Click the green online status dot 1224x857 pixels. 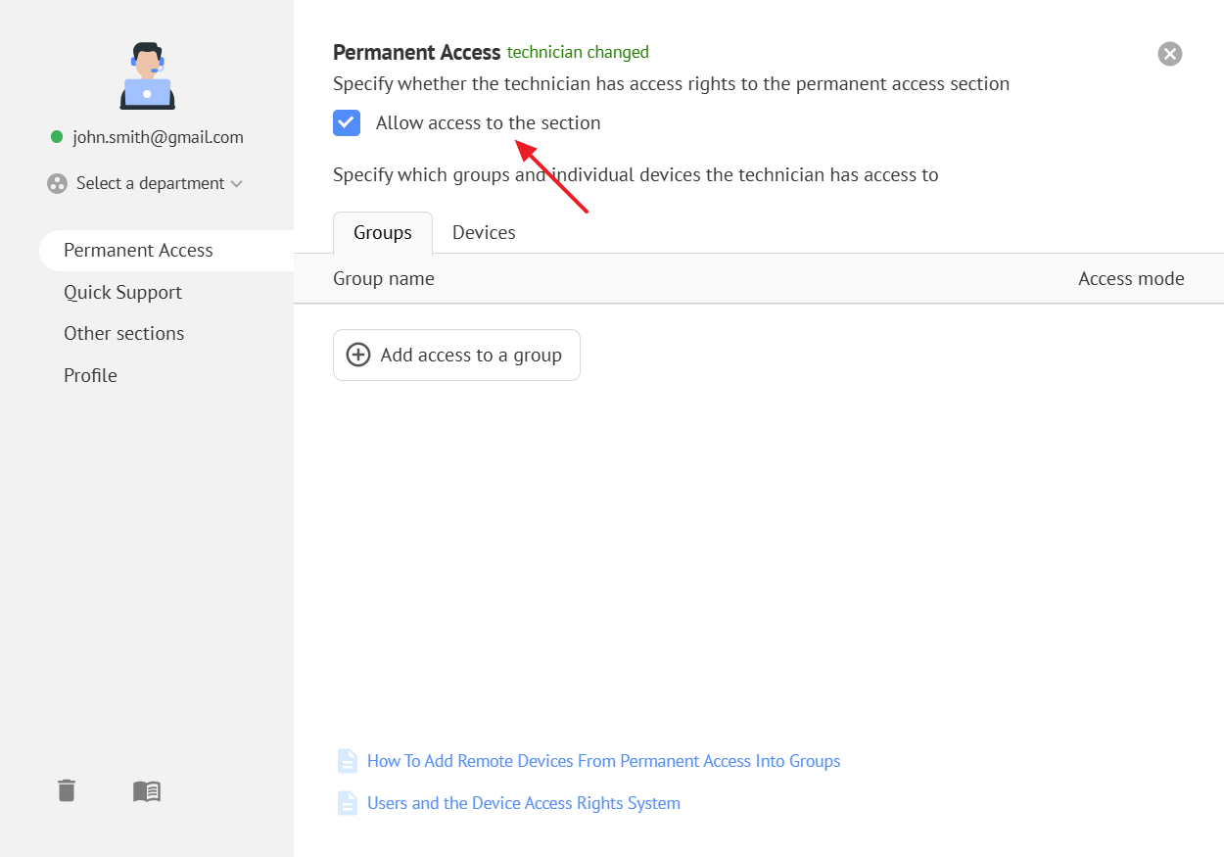pyautogui.click(x=57, y=137)
